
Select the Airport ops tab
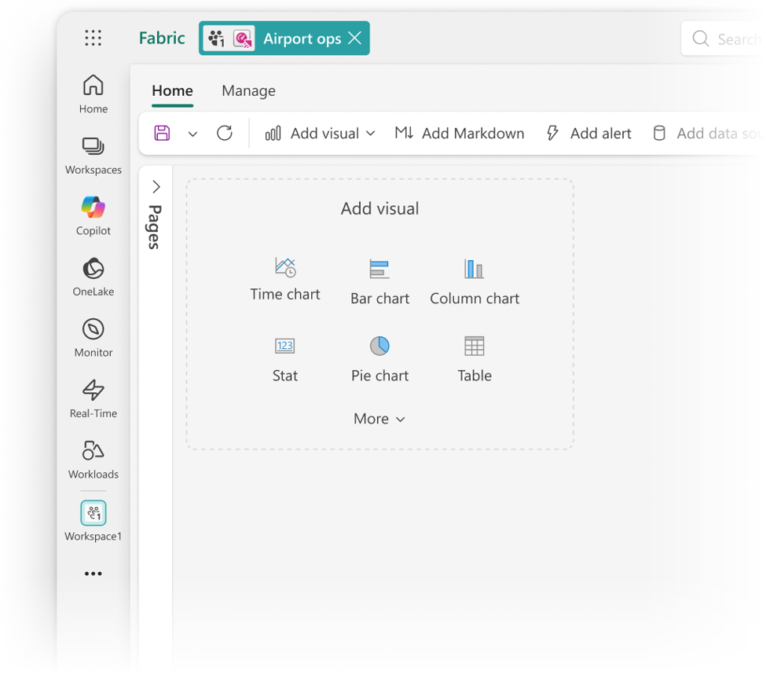(x=284, y=39)
